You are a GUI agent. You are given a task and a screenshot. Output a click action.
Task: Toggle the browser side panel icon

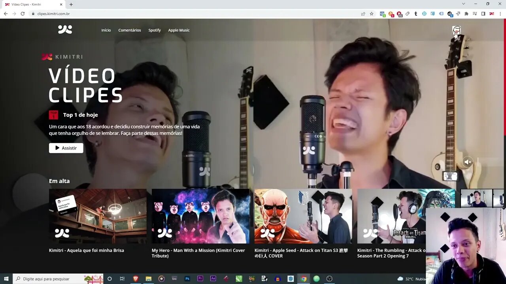483,13
